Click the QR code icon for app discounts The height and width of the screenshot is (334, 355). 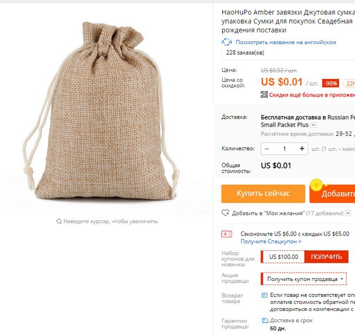(x=264, y=94)
